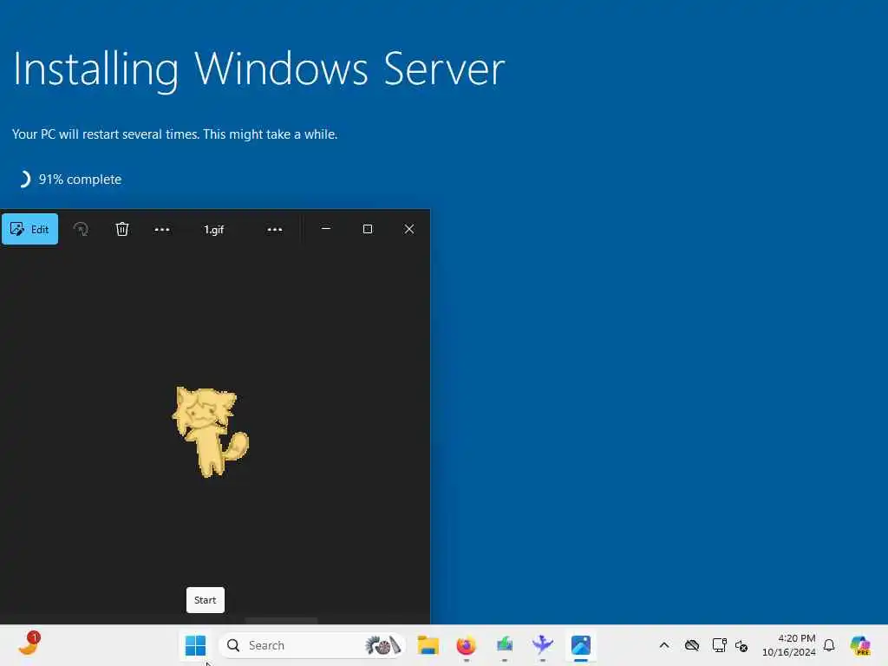Screen dimensions: 888x666
Task: Click the network display tray icon
Action: coord(719,645)
